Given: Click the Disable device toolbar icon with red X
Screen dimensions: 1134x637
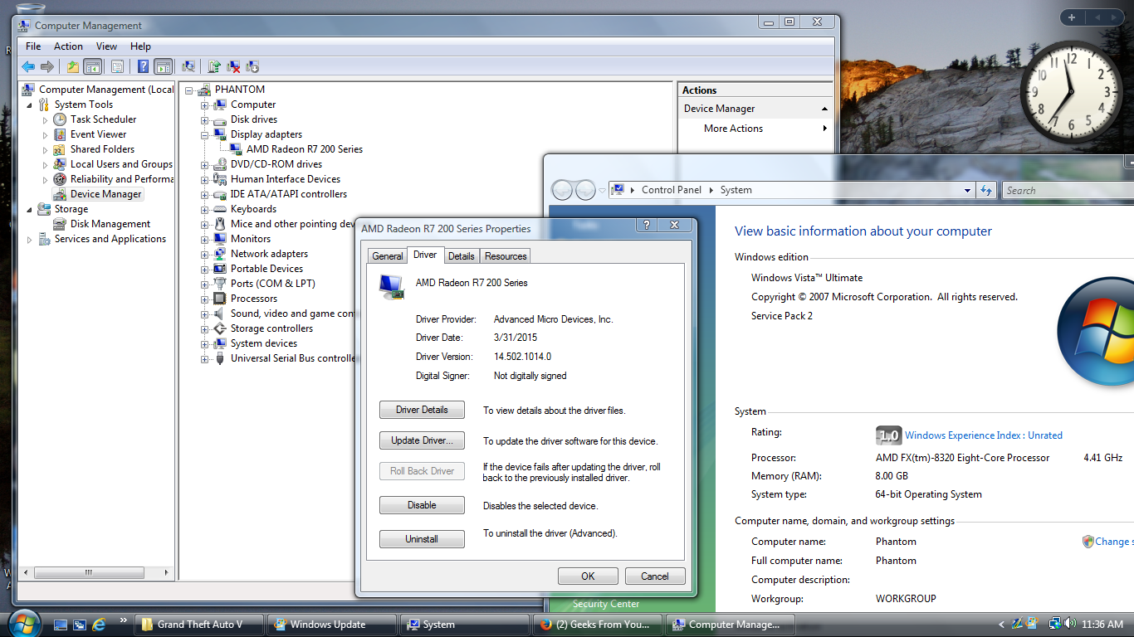Looking at the screenshot, I should click(x=234, y=66).
